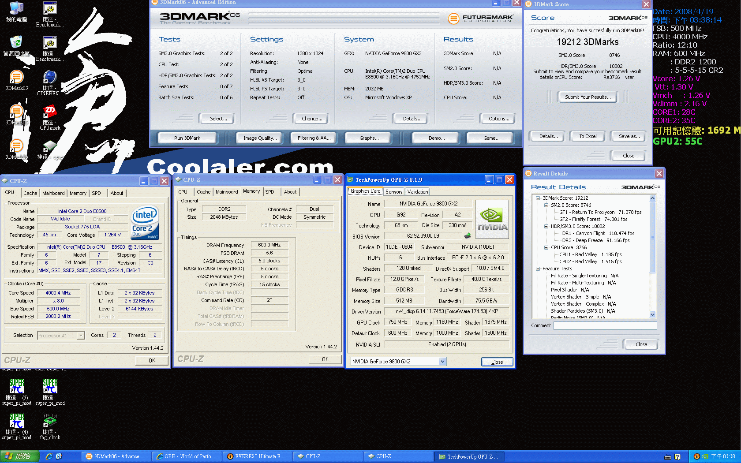741x463 pixels.
Task: Collapse the Feature Tests tree node
Action: [538, 269]
